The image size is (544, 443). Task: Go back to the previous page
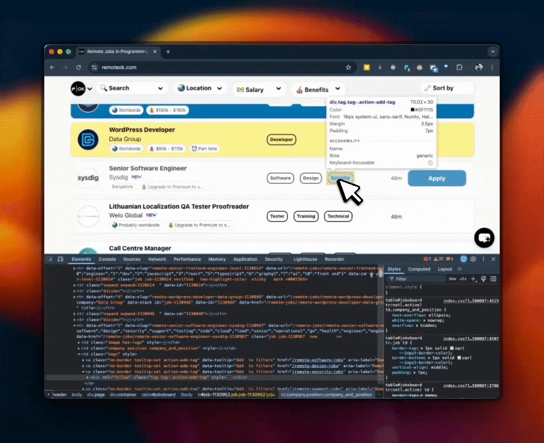(x=52, y=67)
